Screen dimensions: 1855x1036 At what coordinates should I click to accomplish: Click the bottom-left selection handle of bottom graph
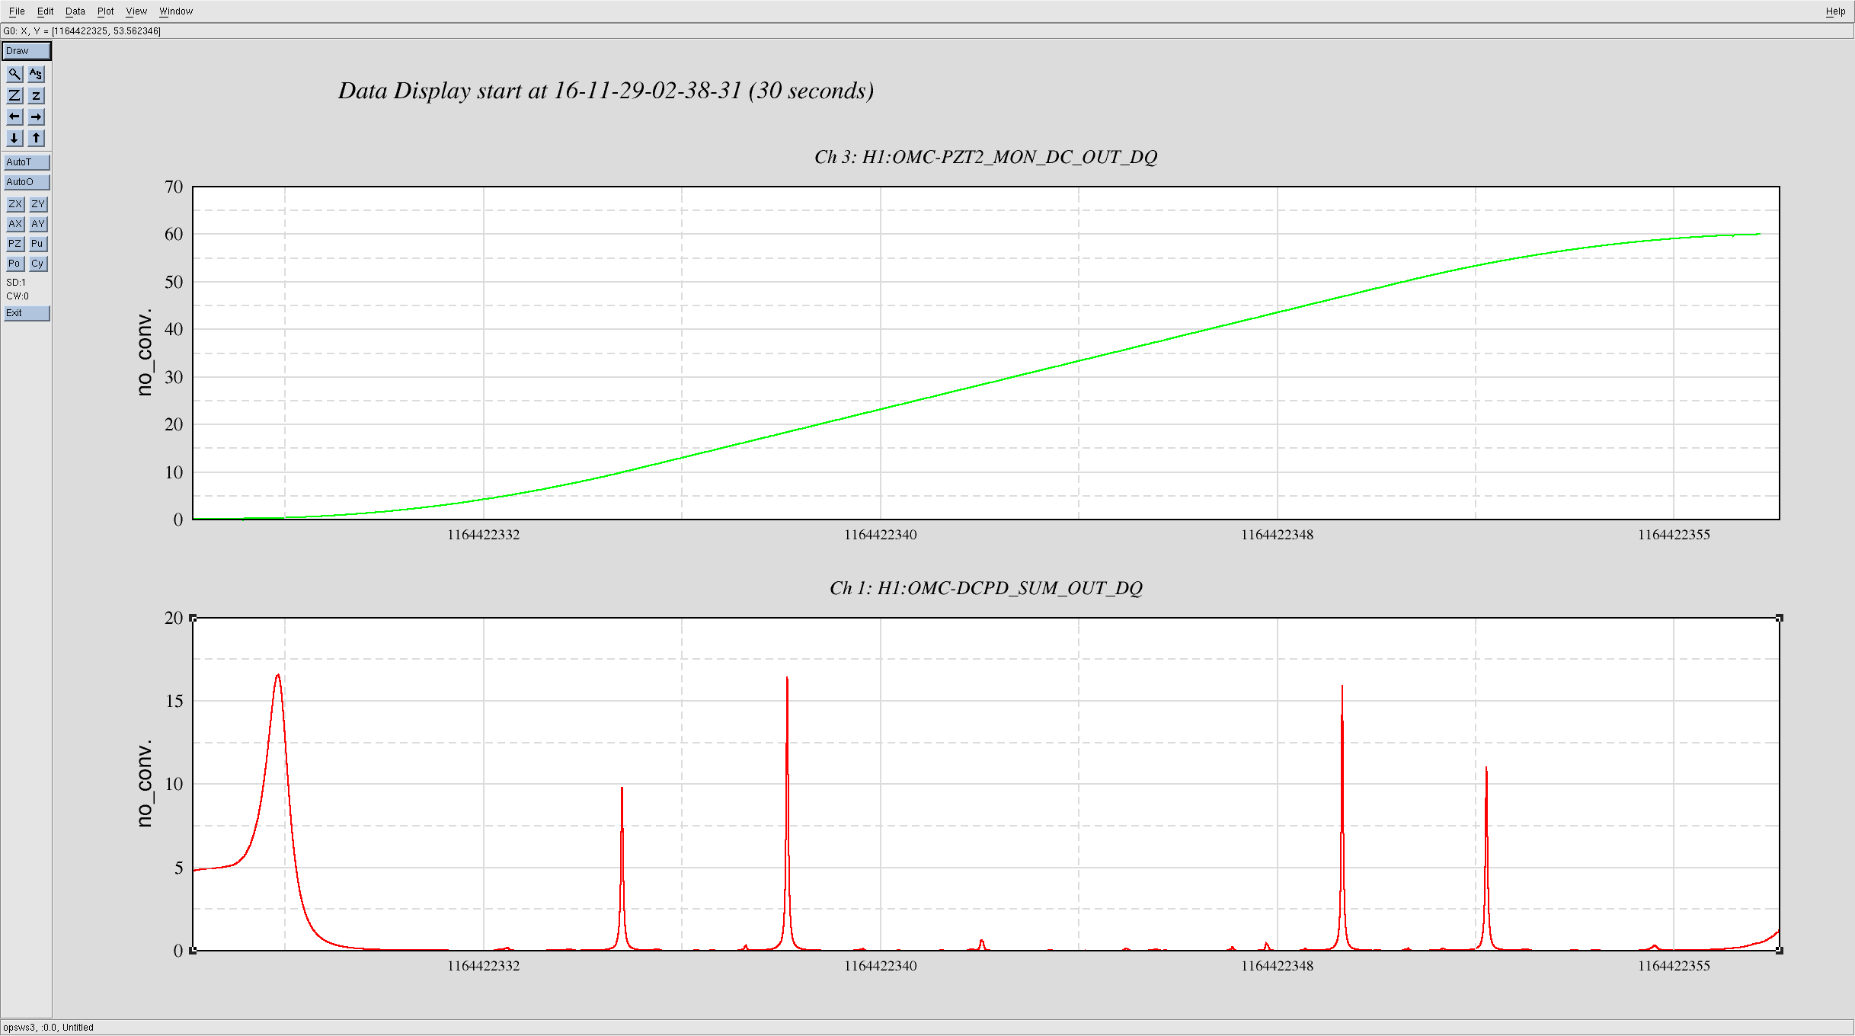193,950
